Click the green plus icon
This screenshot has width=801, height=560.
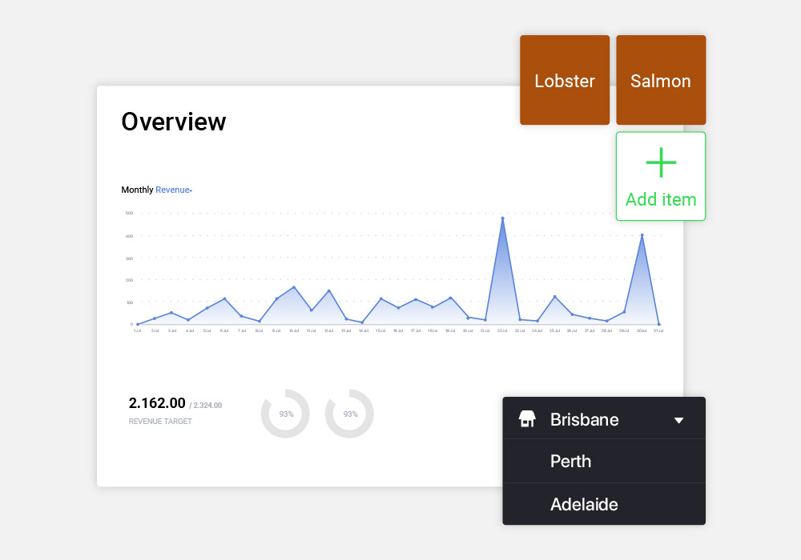(x=661, y=162)
